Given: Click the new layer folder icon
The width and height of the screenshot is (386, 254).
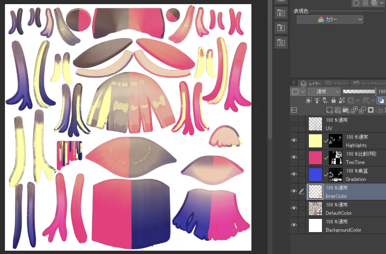Looking at the screenshot, I should pyautogui.click(x=346, y=110).
